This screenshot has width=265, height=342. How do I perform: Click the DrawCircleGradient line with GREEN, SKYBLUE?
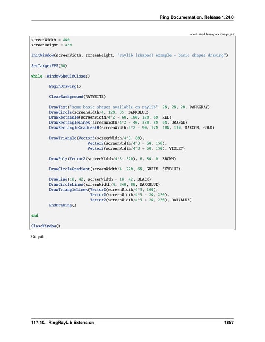point(115,169)
